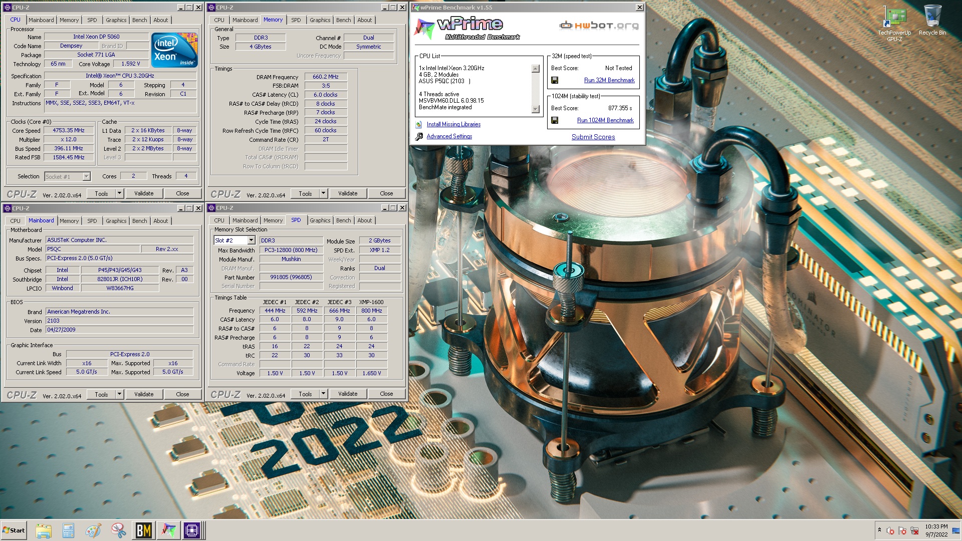Image resolution: width=962 pixels, height=541 pixels.
Task: Open Install Missing Libraries link
Action: tap(453, 124)
